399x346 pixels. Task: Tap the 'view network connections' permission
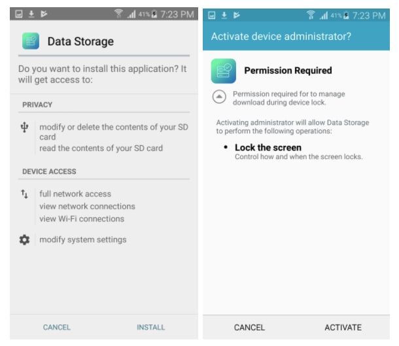coord(87,207)
